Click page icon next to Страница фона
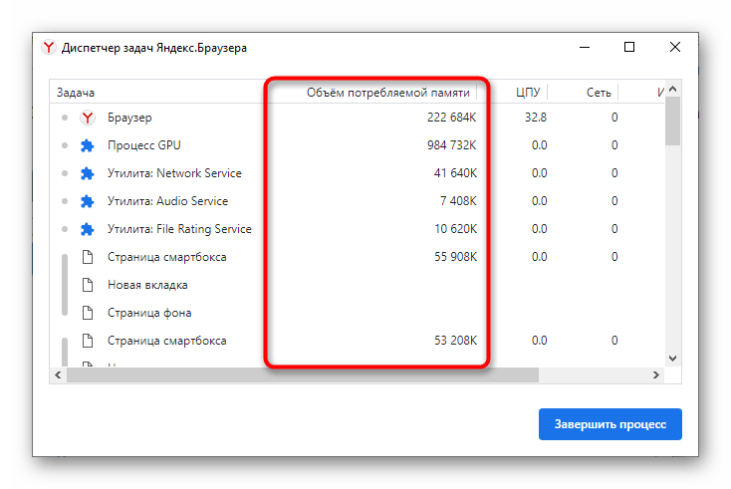 [88, 313]
